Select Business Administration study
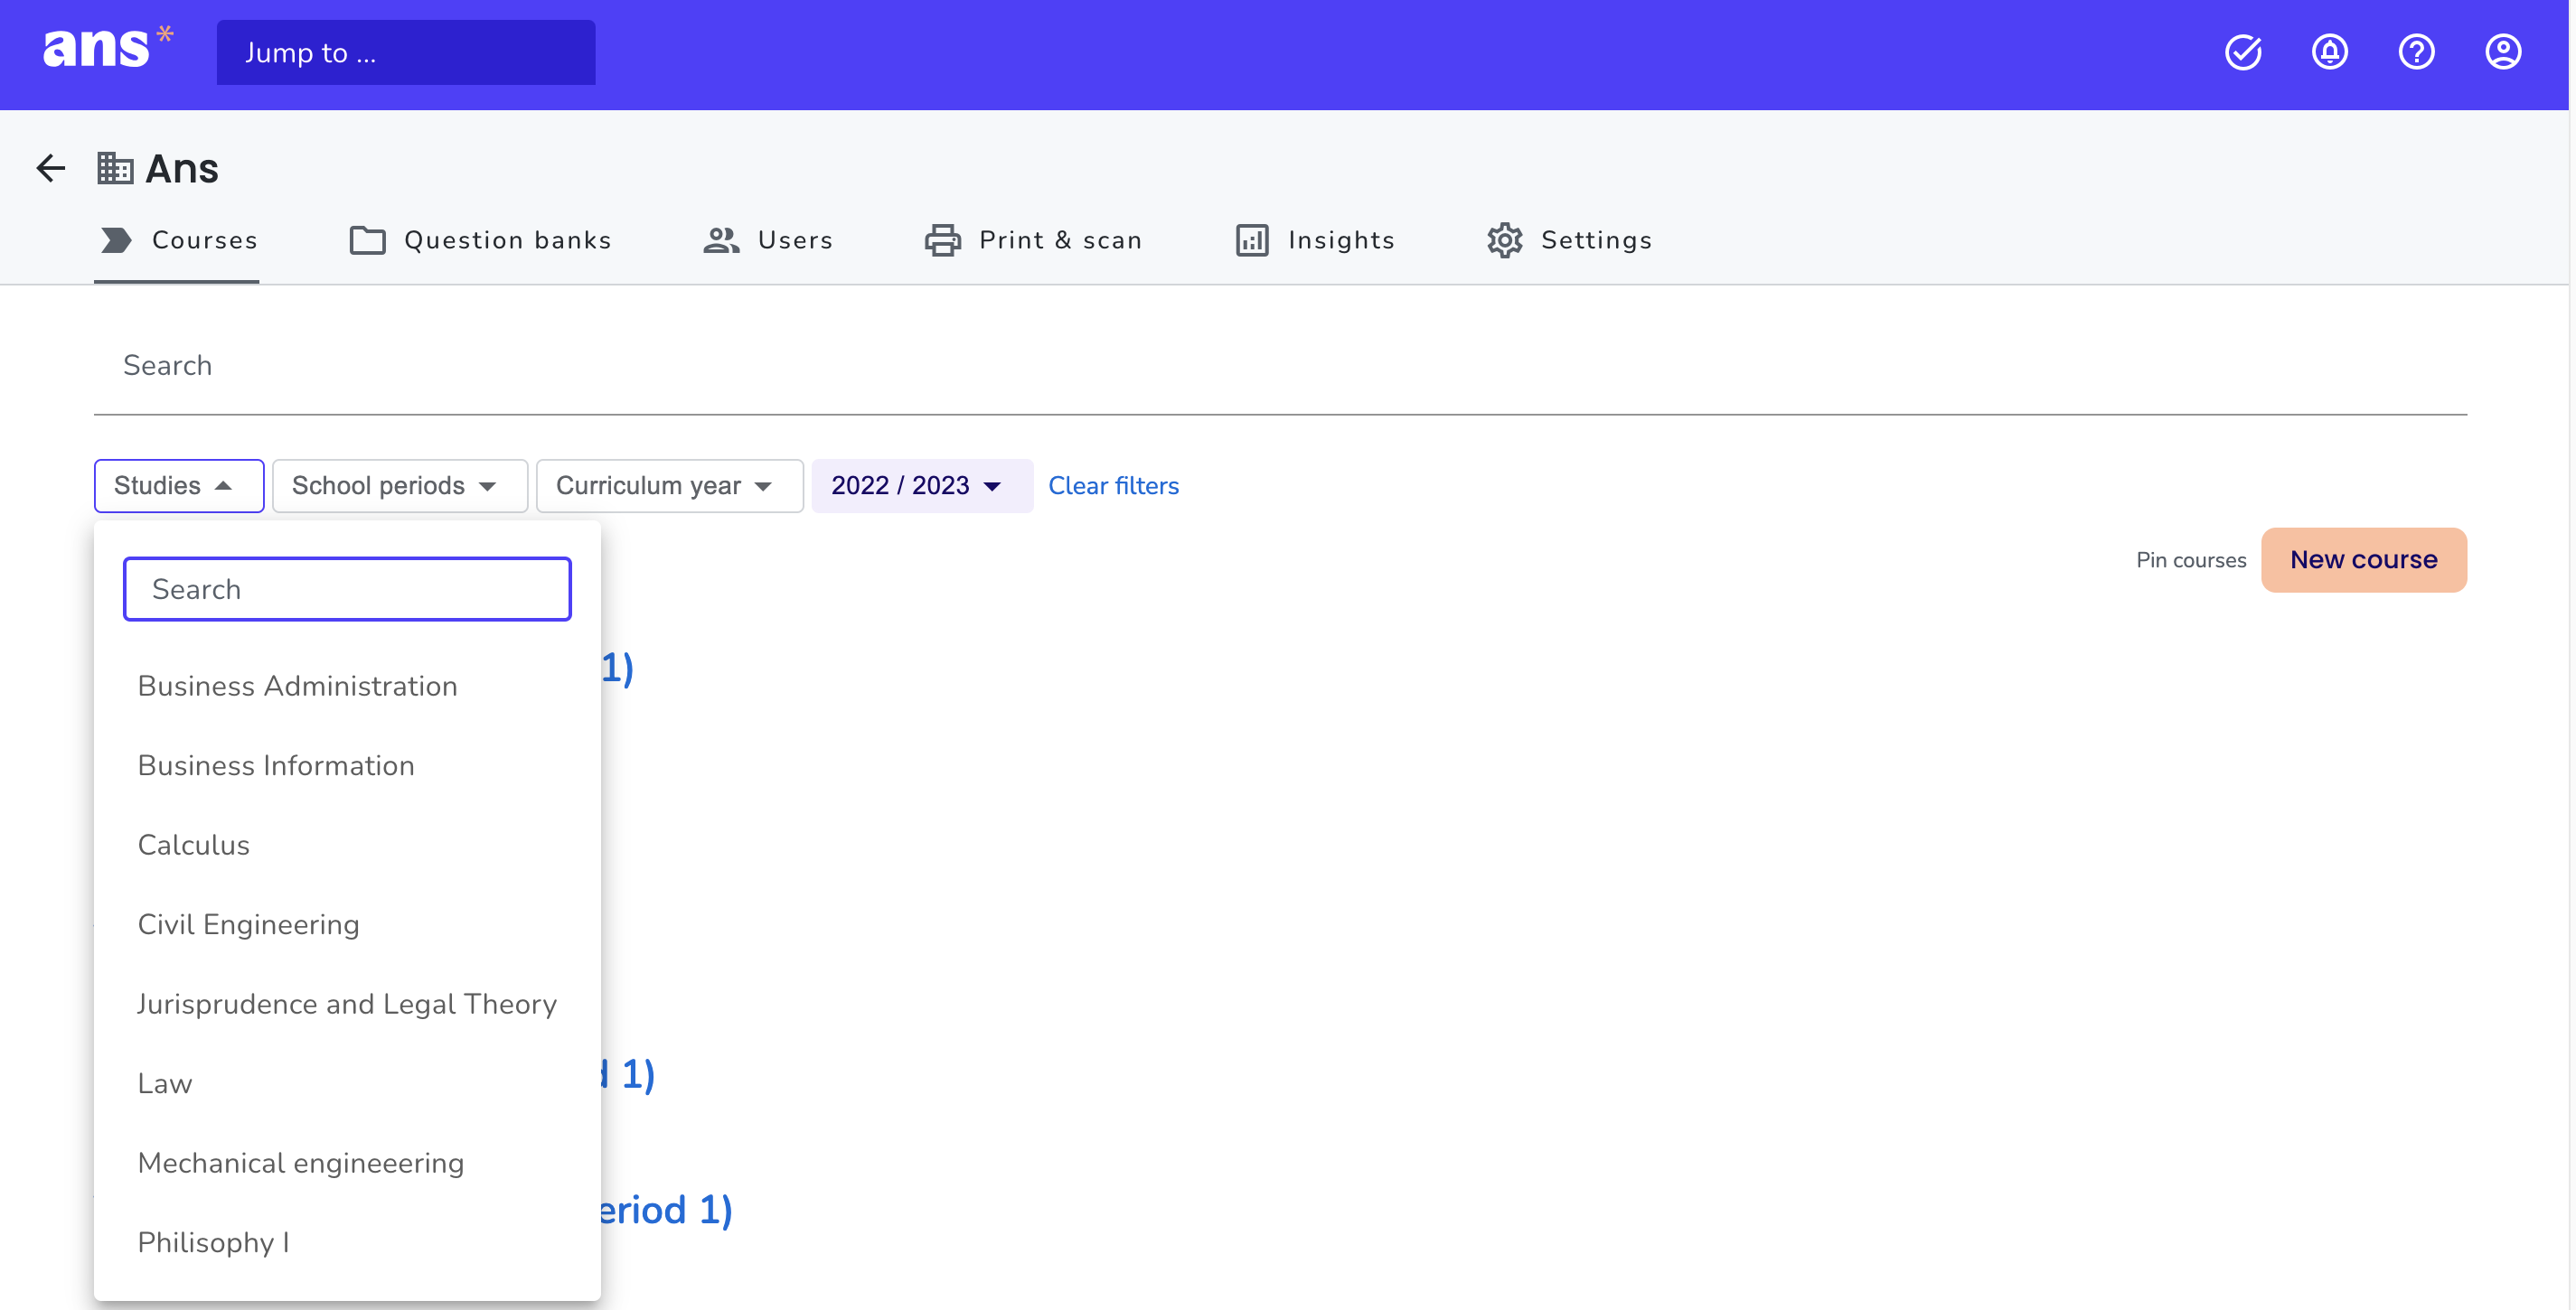2576x1310 pixels. (x=347, y=687)
